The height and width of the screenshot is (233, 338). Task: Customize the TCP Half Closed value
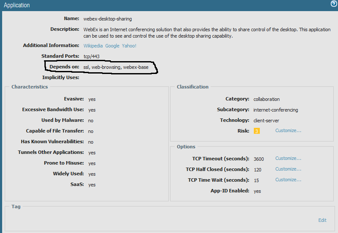pos(288,169)
